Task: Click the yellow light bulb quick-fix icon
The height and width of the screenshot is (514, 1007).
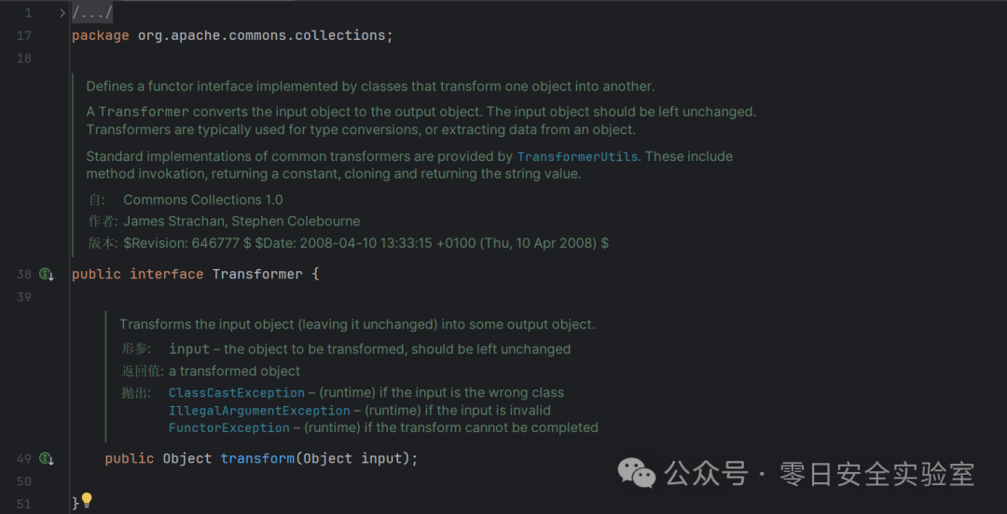Action: pos(87,501)
